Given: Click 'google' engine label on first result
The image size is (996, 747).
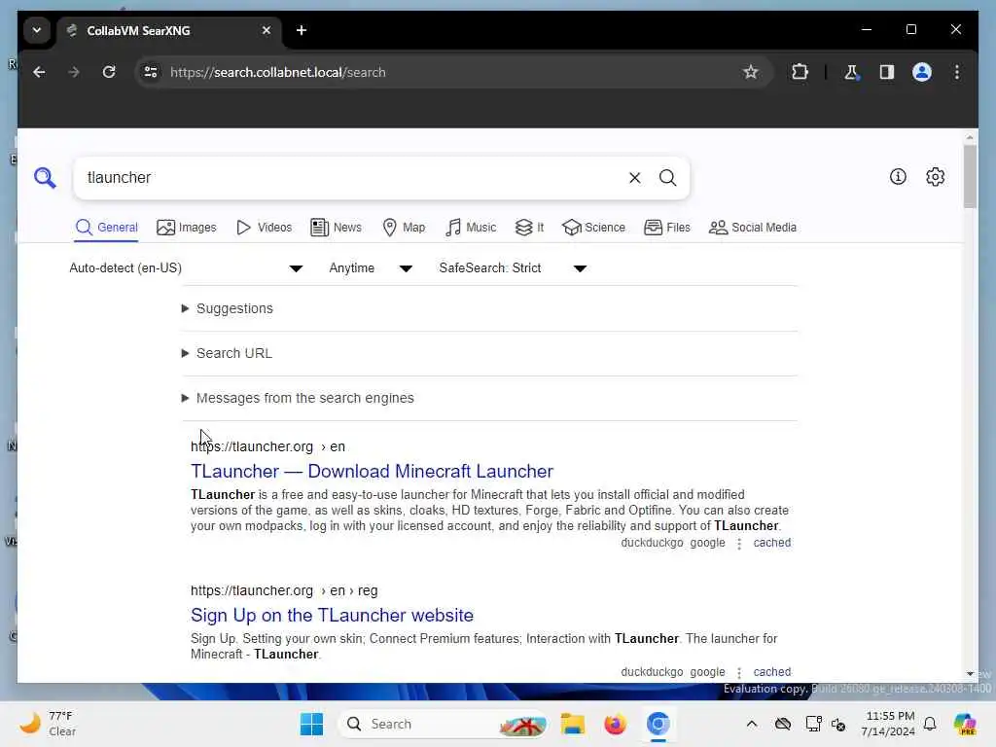Looking at the screenshot, I should click(x=707, y=543).
